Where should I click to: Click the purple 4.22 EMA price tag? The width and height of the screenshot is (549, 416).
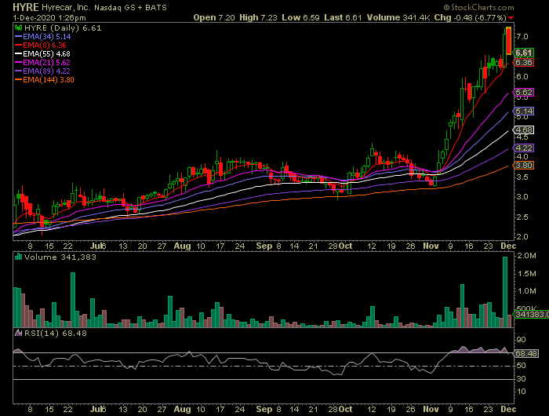(x=523, y=148)
